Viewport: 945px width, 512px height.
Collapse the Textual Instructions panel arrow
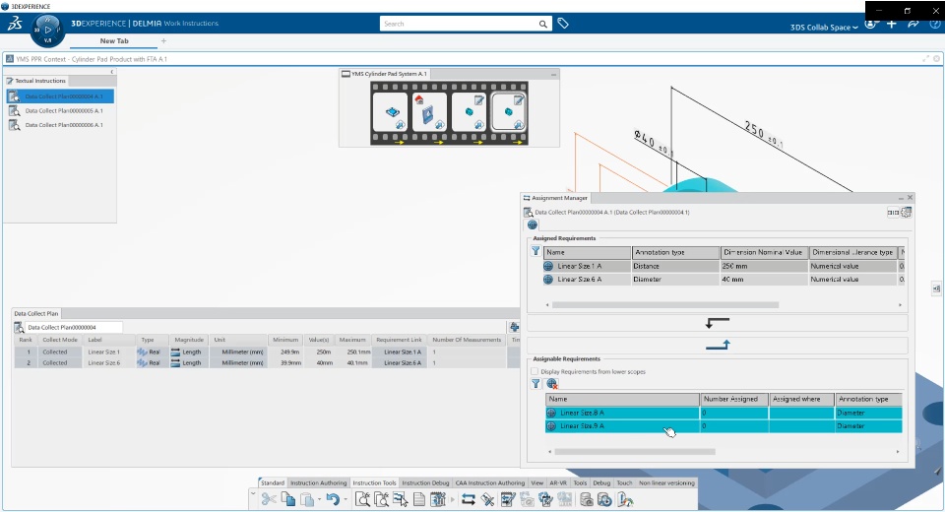(x=112, y=72)
